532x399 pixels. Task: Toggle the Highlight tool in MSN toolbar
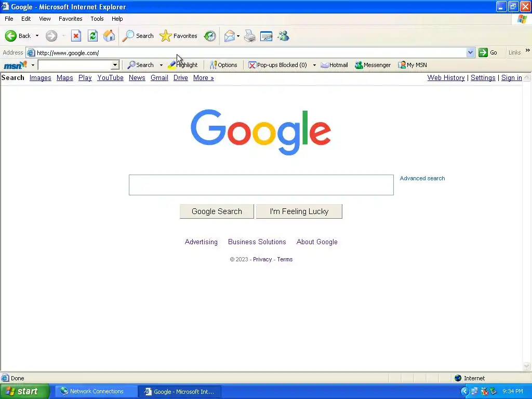pos(182,65)
